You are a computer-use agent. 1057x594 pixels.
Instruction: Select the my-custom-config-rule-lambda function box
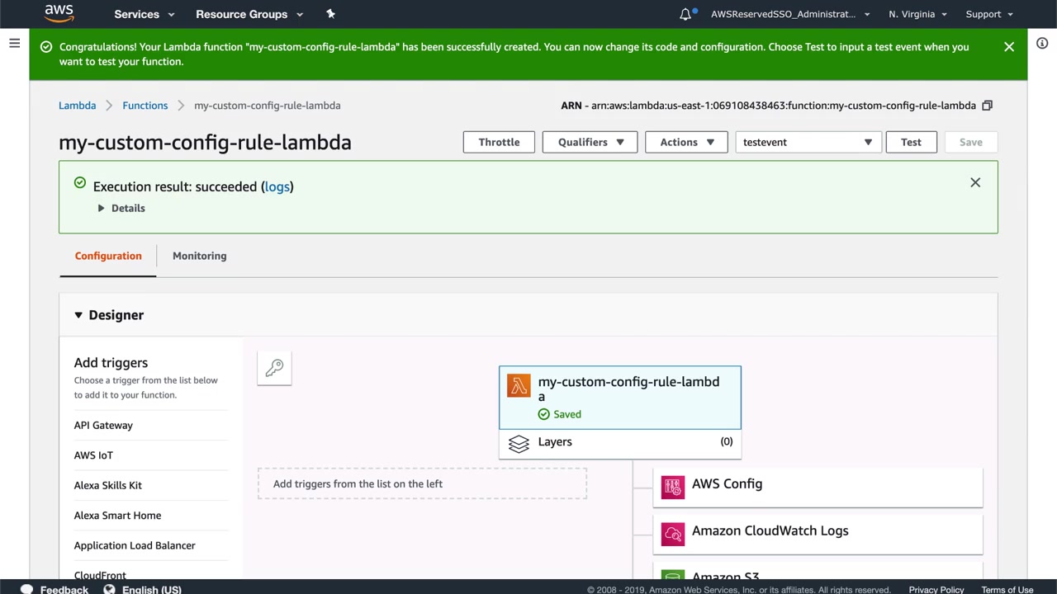pyautogui.click(x=620, y=398)
